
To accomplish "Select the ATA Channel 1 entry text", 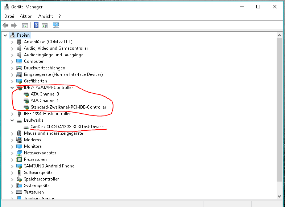I will click(x=45, y=101).
